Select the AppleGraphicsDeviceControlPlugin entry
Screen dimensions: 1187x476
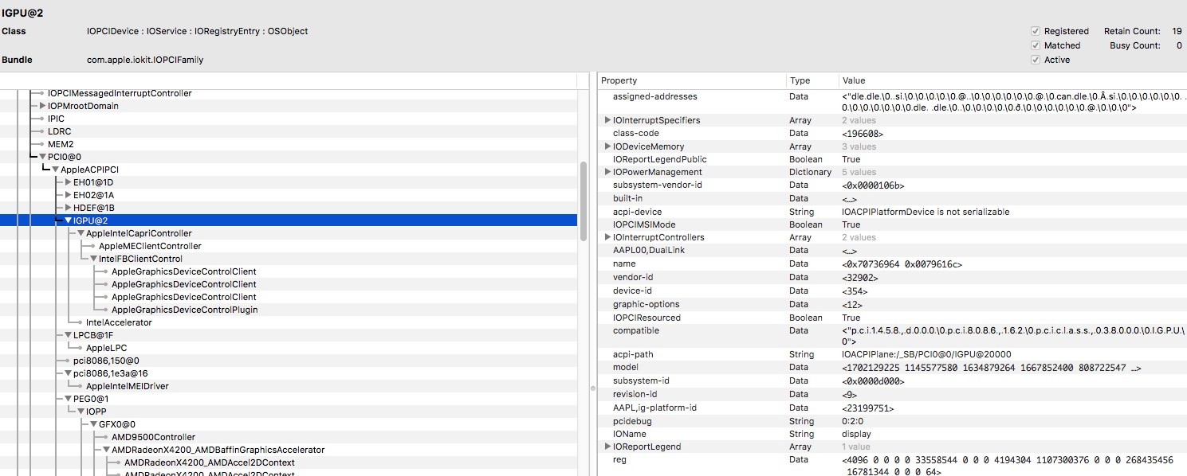click(x=184, y=310)
